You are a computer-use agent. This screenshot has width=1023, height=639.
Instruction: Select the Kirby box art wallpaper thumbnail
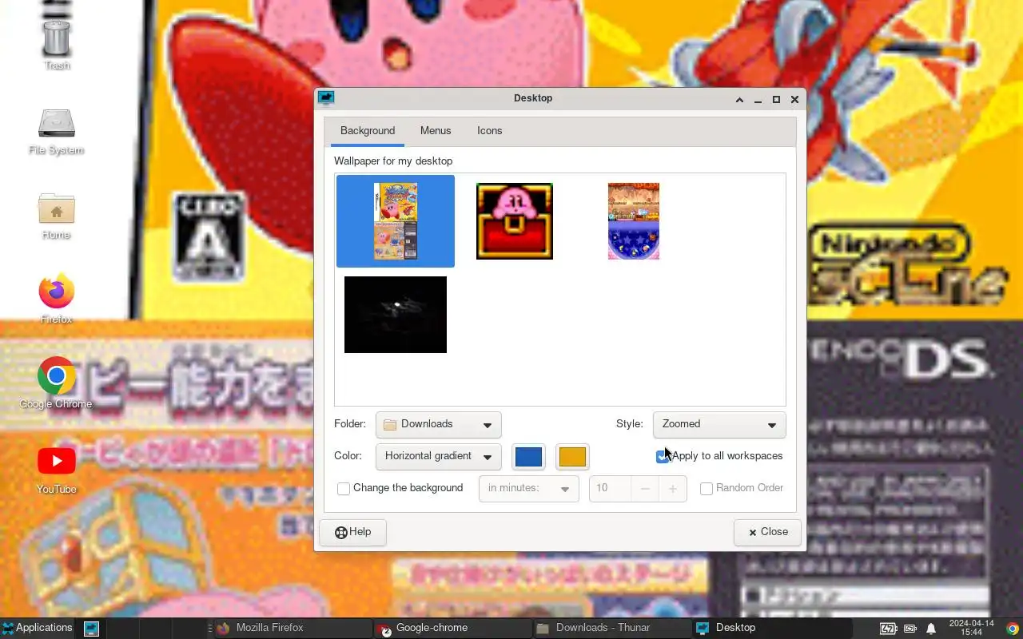(x=396, y=221)
